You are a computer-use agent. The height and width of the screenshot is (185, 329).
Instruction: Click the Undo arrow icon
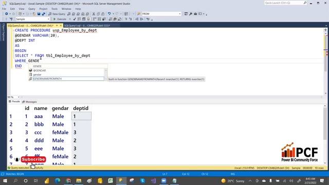coord(109,14)
